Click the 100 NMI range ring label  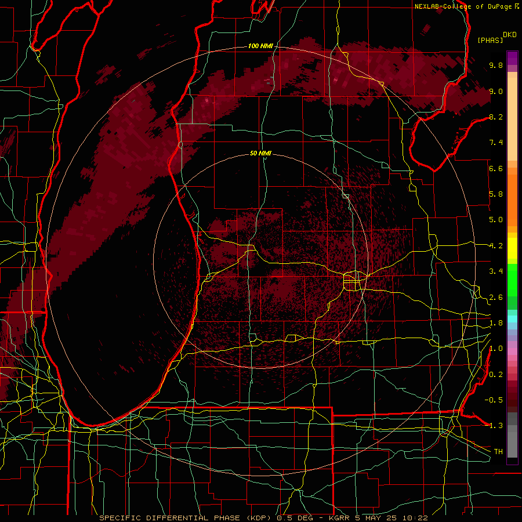(260, 46)
